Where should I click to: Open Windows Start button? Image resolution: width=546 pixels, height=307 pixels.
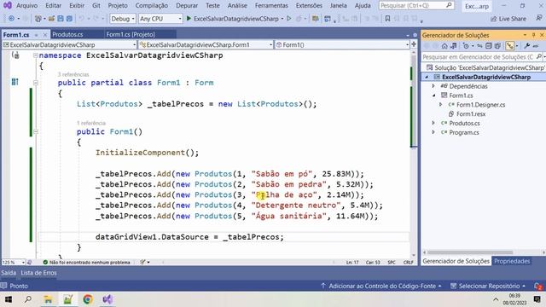click(x=9, y=299)
